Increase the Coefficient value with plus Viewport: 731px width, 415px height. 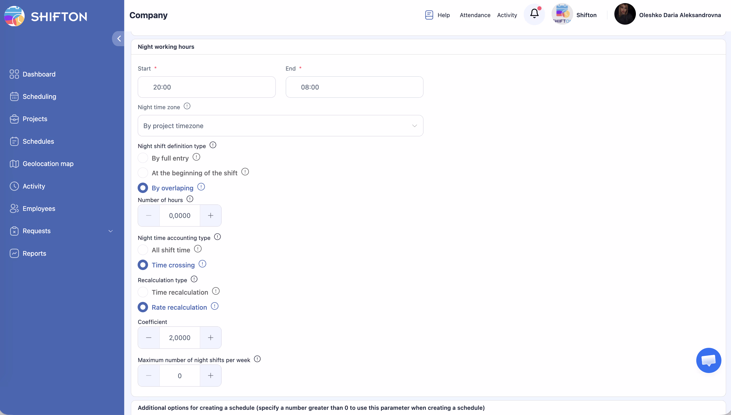(210, 337)
